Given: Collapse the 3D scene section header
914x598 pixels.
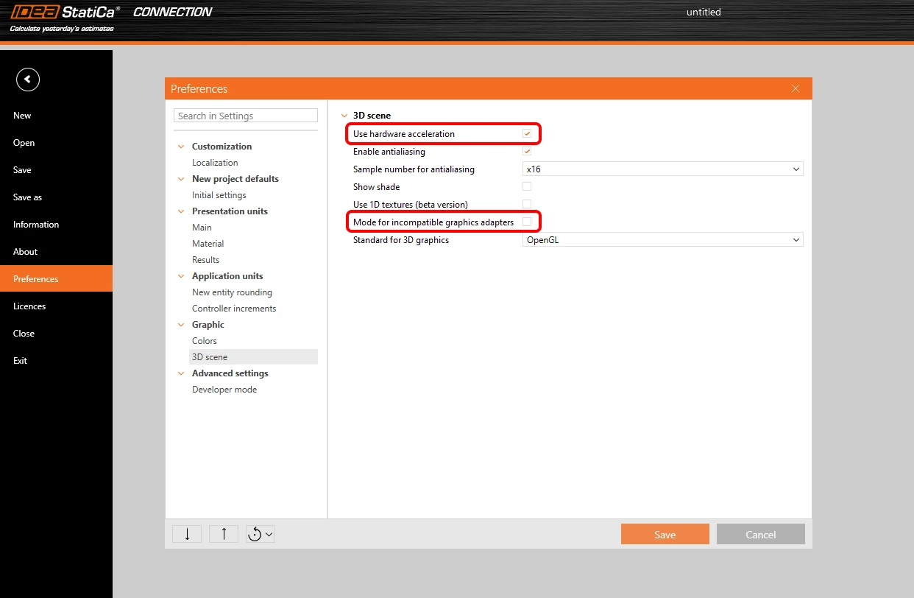Looking at the screenshot, I should (343, 116).
